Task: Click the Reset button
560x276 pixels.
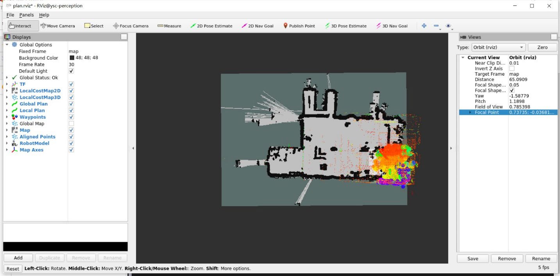Action: (x=13, y=269)
